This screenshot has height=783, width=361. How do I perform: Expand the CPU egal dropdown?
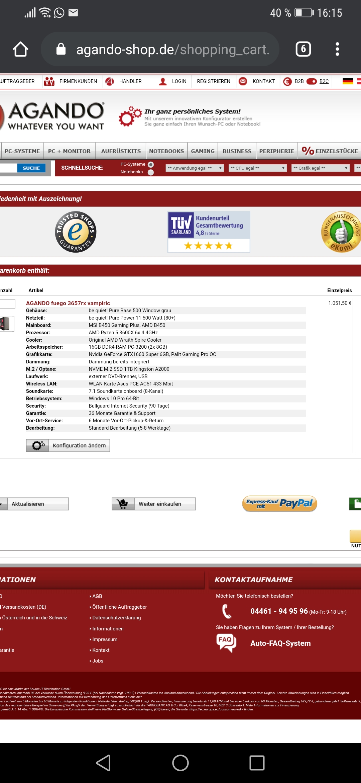[x=258, y=168]
